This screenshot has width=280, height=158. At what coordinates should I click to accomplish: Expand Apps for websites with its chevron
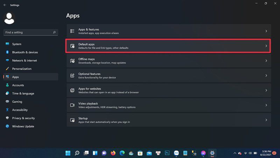(266, 90)
